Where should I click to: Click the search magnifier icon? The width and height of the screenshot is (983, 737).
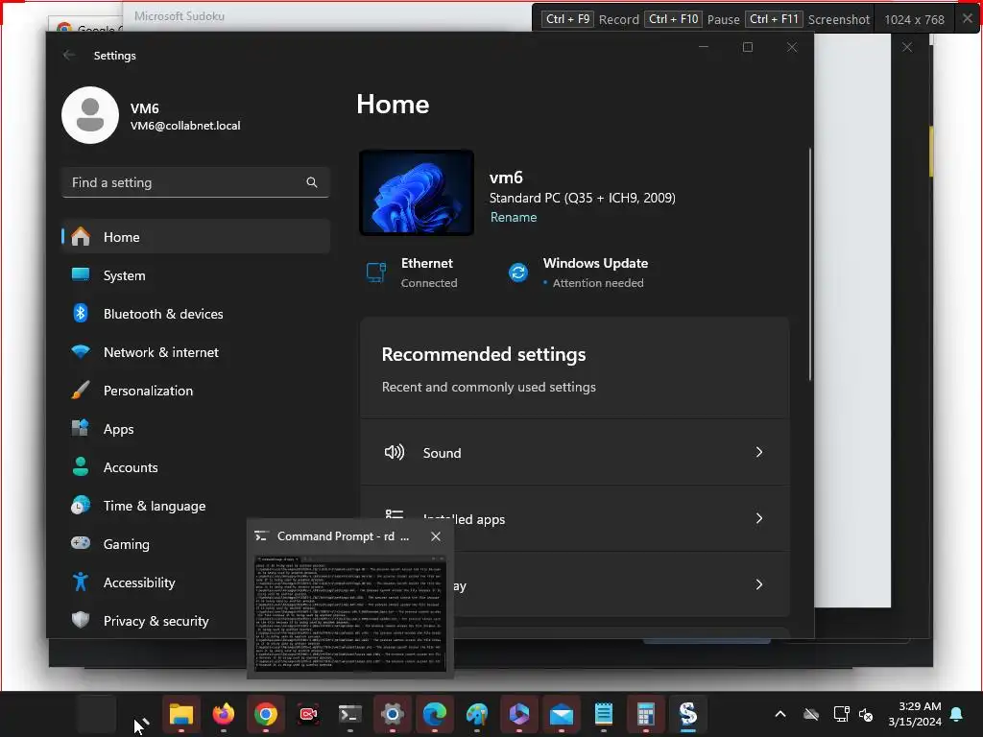click(312, 182)
